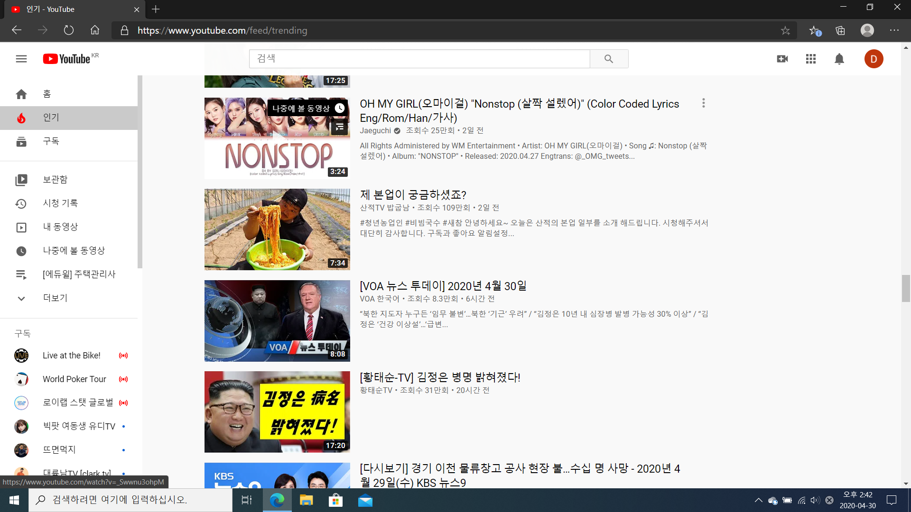Open the VOA 한국어 channel link
The image size is (911, 512).
pyautogui.click(x=380, y=299)
